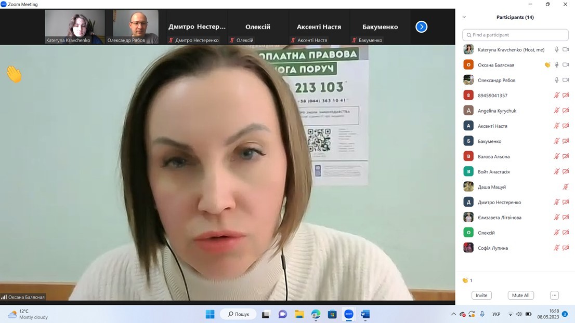575x323 pixels.
Task: Toggle Kateryna Kravchenko's microphone icon
Action: pyautogui.click(x=556, y=49)
